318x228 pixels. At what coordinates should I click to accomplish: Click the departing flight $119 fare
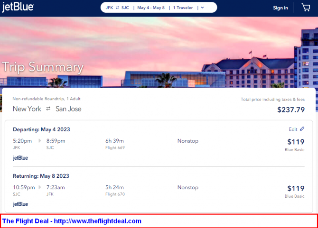tap(296, 142)
